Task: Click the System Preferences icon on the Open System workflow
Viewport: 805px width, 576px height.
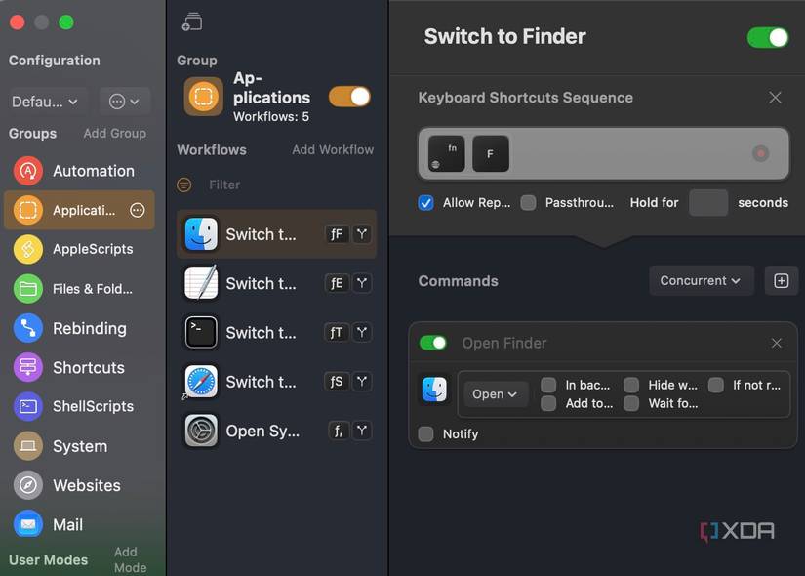Action: [x=200, y=431]
